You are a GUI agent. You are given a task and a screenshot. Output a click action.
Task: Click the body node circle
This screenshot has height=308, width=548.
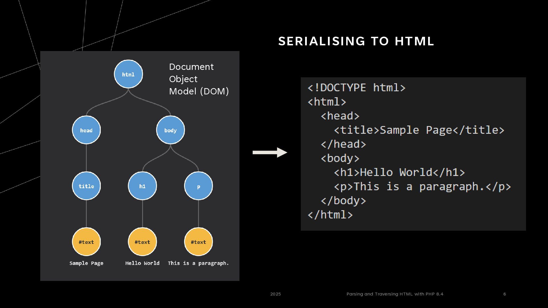pyautogui.click(x=170, y=130)
